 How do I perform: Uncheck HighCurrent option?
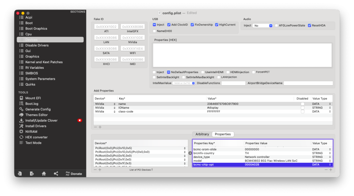pyautogui.click(x=217, y=25)
